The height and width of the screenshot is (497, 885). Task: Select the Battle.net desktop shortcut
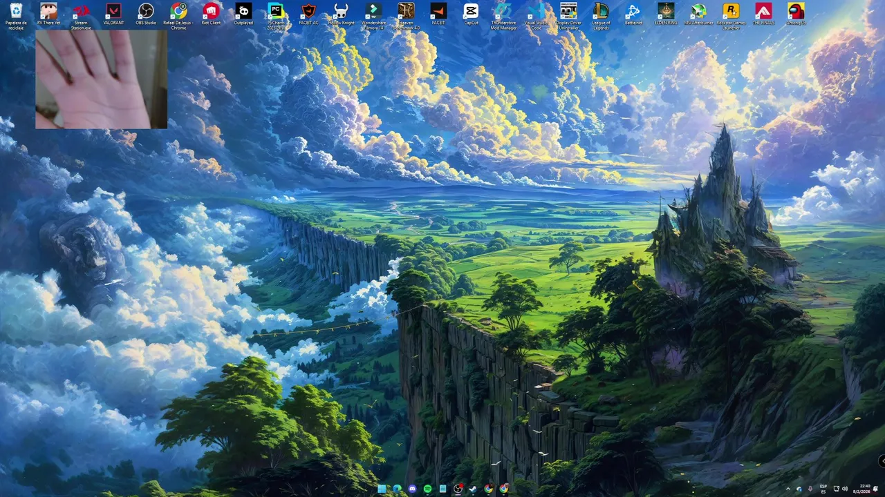point(633,13)
